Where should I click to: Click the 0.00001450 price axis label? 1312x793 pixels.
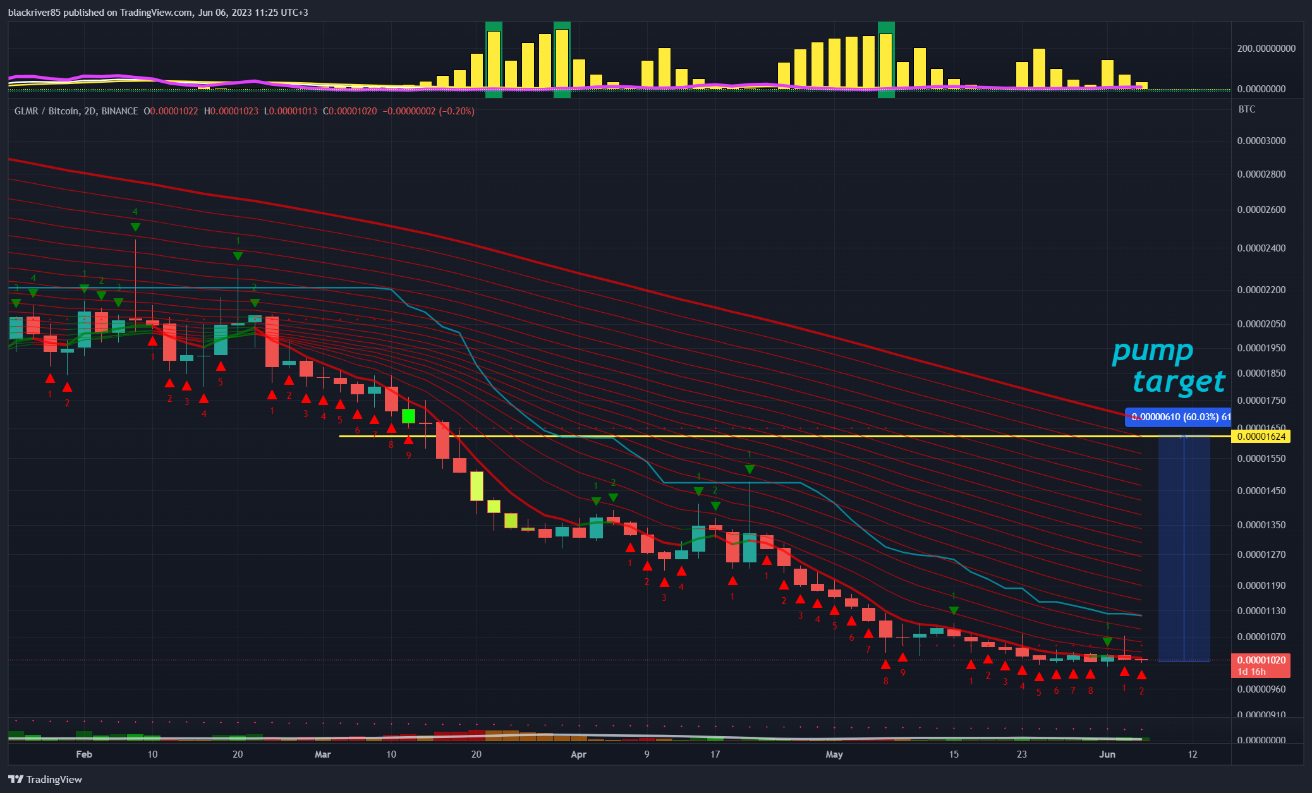click(x=1261, y=491)
